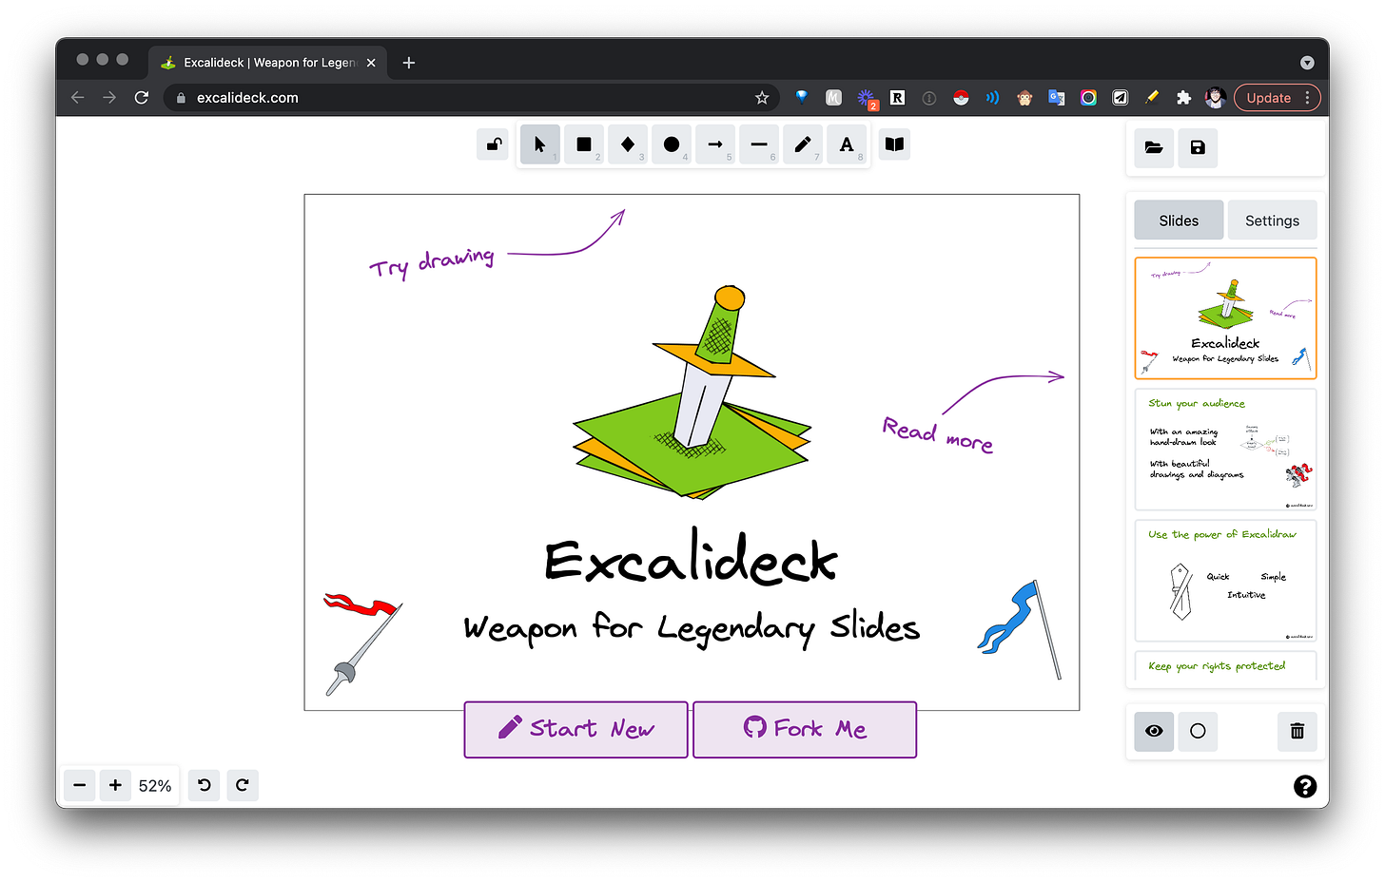Click the 'Try drawing' text on canvas
Screen dimensions: 1385x882
[432, 262]
